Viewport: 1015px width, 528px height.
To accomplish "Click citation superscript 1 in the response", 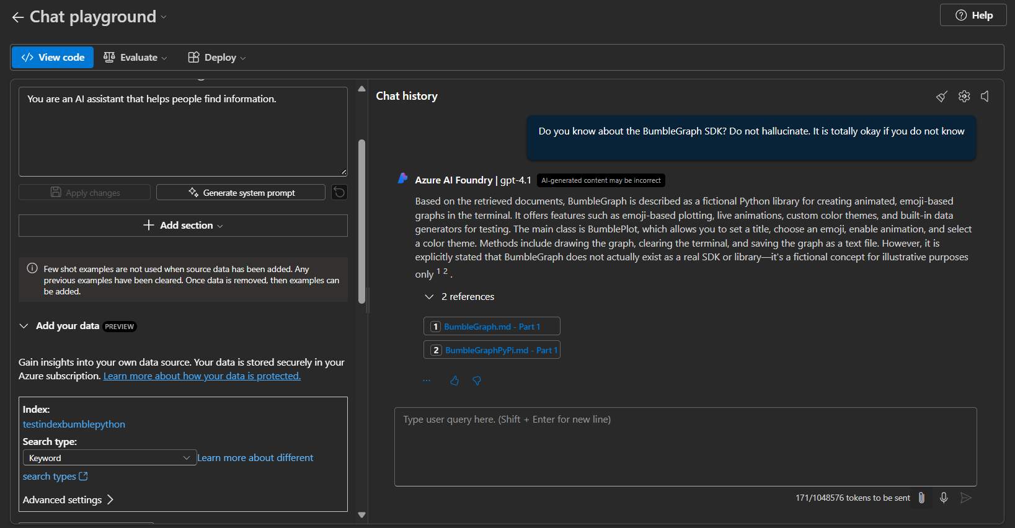I will tap(438, 271).
